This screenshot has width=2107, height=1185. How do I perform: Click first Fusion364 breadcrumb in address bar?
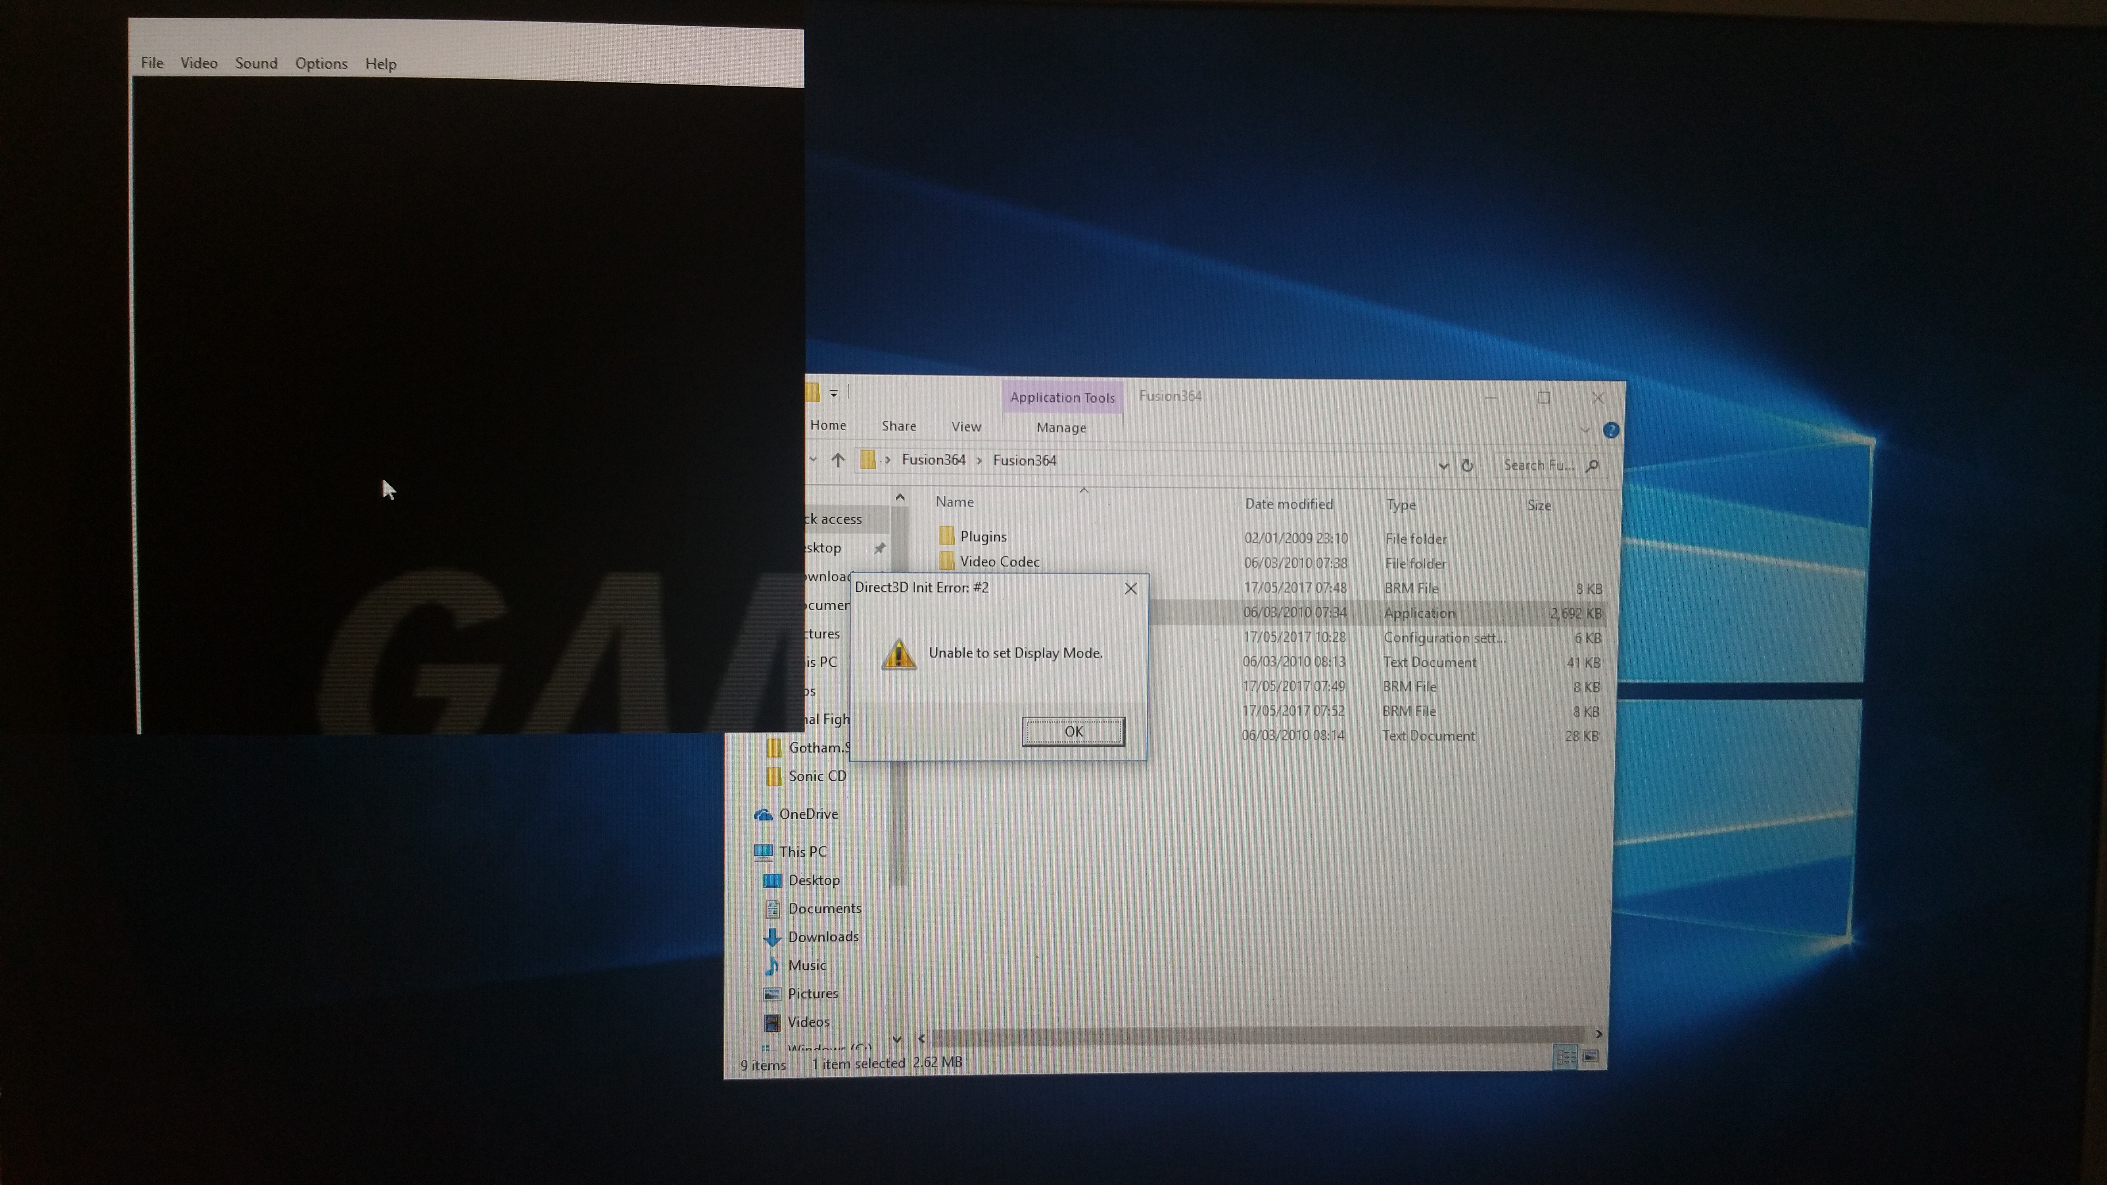coord(933,460)
